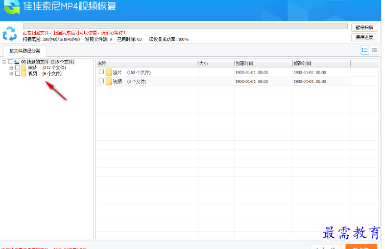Click the 上一步 button
Screen dimensions: 385x249
326,246
